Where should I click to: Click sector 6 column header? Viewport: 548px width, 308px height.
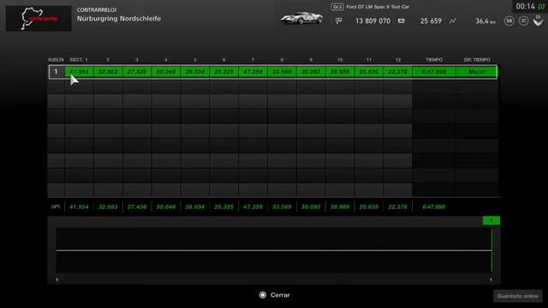pos(223,60)
